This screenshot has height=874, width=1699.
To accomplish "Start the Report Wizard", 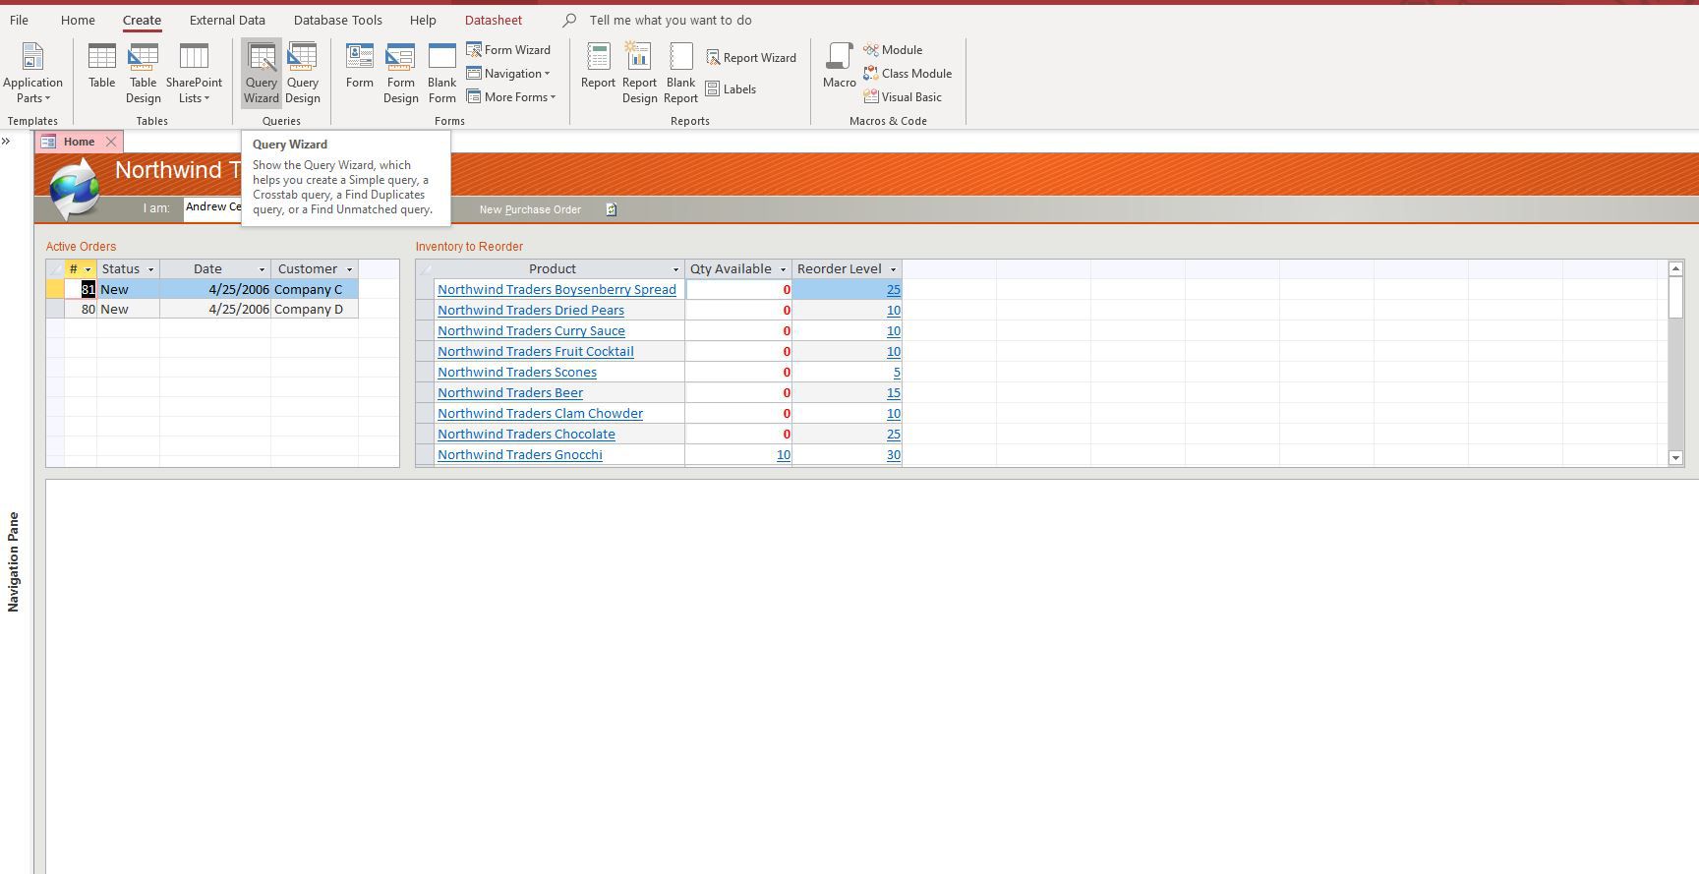I will [751, 58].
